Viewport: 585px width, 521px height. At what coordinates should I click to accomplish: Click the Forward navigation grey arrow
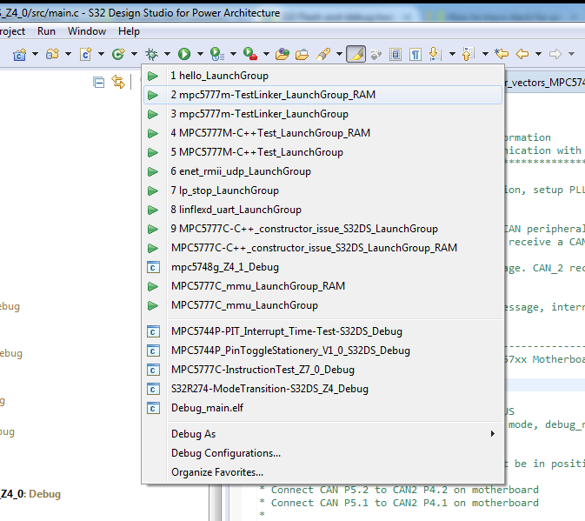point(555,55)
